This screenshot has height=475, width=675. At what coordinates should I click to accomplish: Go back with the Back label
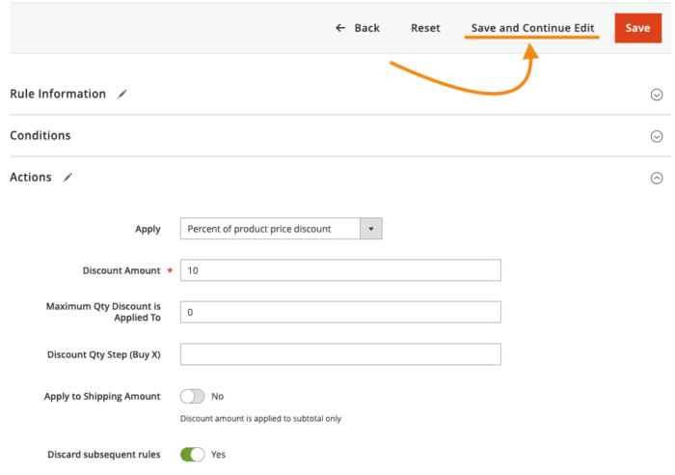click(366, 28)
